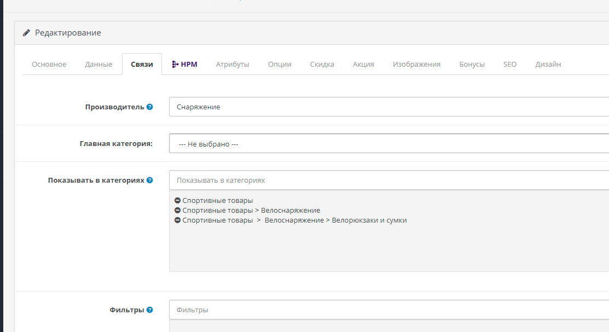Switch to the Данные tab
The image size is (609, 332).
pyautogui.click(x=98, y=64)
